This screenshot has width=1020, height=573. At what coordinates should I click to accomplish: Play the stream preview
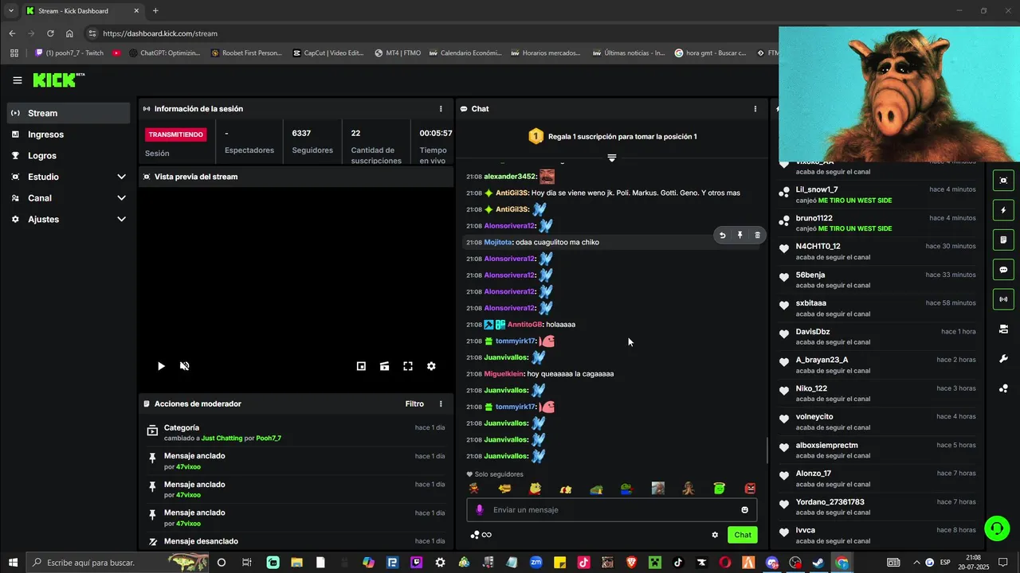coord(161,366)
